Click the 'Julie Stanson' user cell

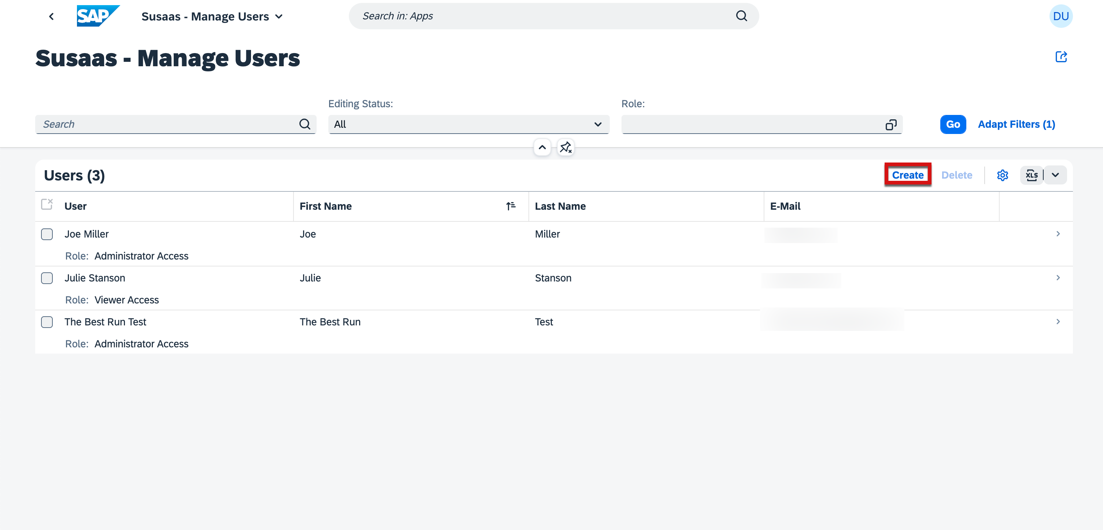(x=95, y=278)
